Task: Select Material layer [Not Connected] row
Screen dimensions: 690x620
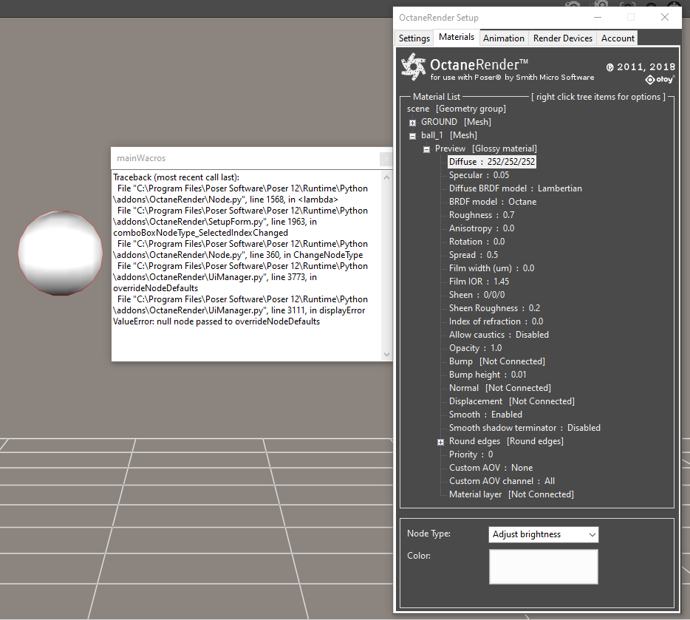Action: [511, 494]
